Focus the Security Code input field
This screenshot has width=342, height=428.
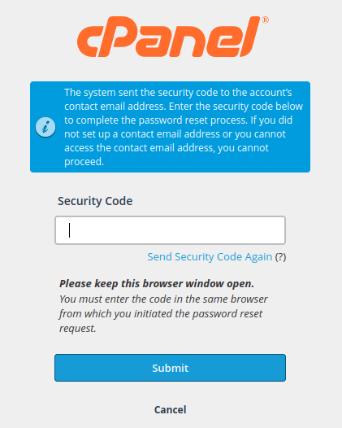(171, 230)
